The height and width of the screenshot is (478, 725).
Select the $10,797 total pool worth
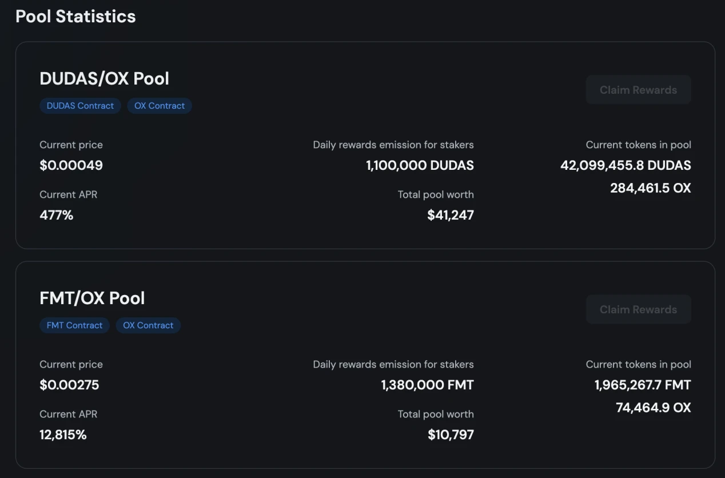pyautogui.click(x=451, y=435)
